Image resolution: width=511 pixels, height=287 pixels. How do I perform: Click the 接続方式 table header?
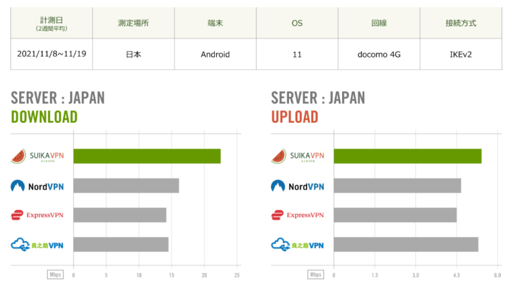click(461, 23)
